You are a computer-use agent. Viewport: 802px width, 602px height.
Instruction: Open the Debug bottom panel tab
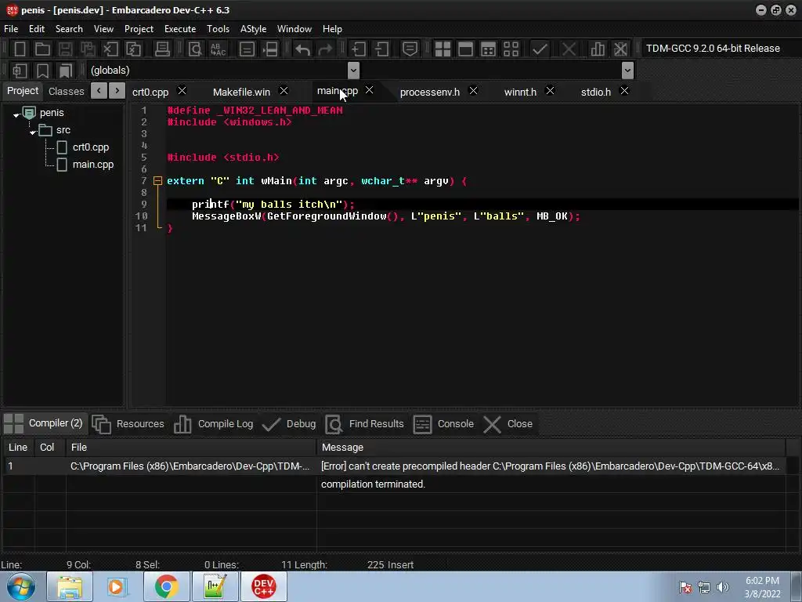point(289,424)
